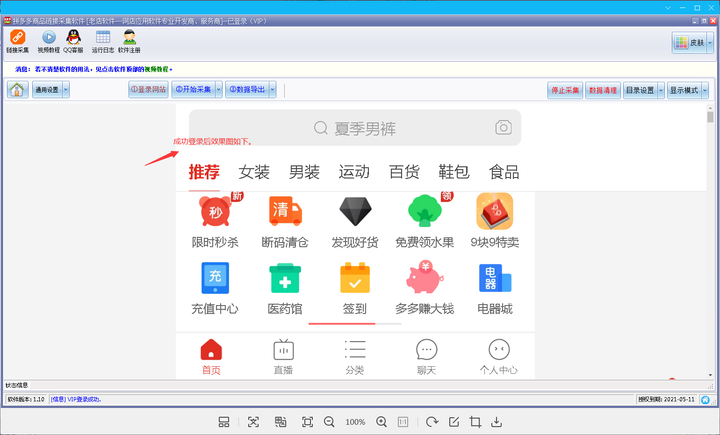Click the home house icon button
The image size is (720, 435).
click(x=17, y=89)
